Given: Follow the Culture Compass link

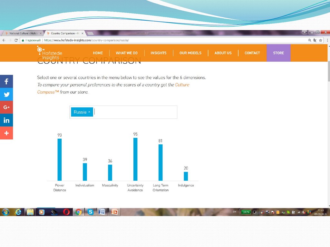Looking at the screenshot, I should pyautogui.click(x=182, y=85).
